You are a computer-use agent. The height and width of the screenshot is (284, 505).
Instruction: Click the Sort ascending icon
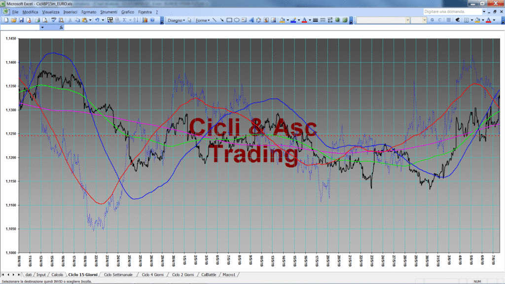(136, 20)
